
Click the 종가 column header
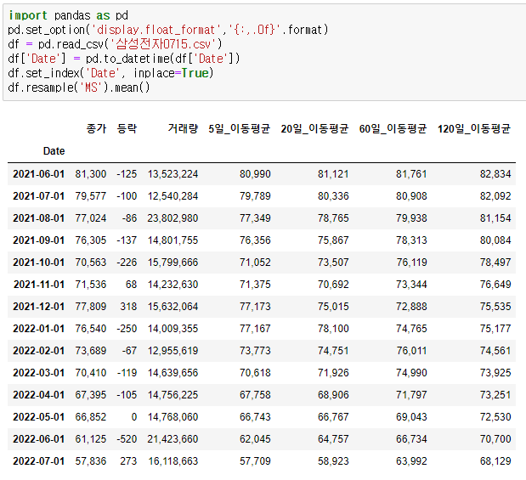coord(96,128)
